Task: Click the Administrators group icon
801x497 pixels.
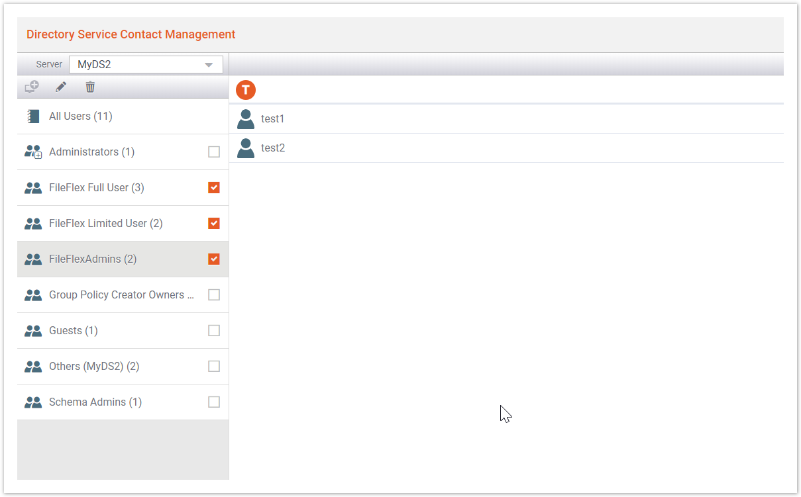Action: [33, 152]
